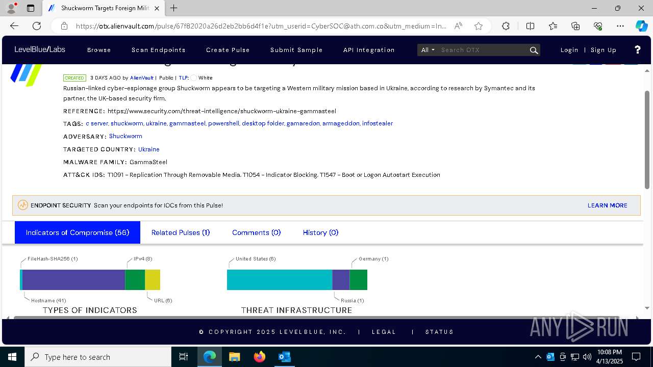Screen dimensions: 653x367
Task: Refresh the current page
Action: (37, 26)
